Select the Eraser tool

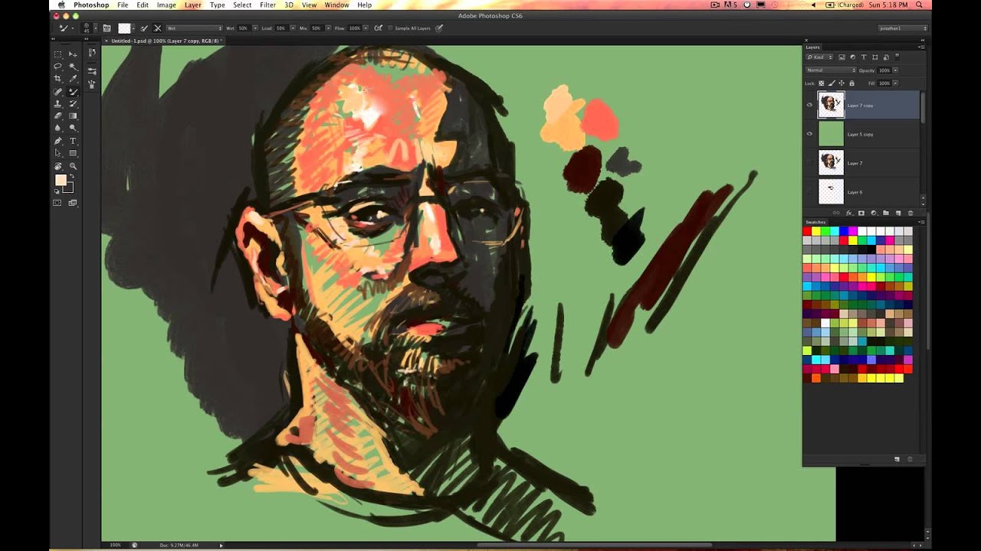tap(57, 116)
